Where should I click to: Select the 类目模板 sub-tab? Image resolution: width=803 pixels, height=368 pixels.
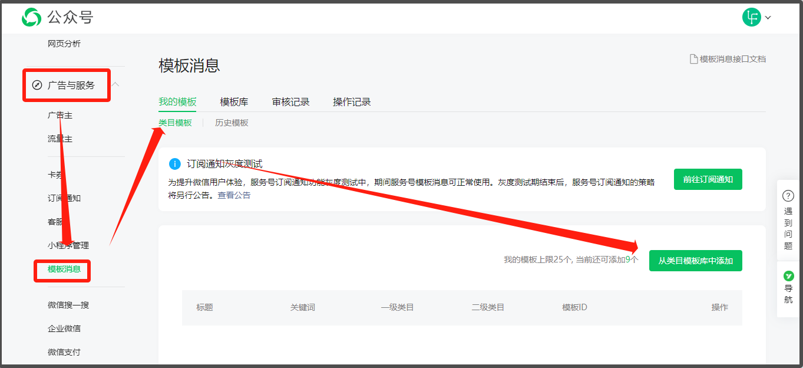tap(175, 123)
